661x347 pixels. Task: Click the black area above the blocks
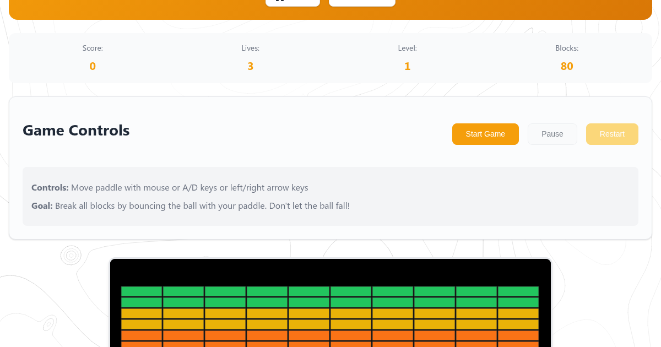[330, 272]
